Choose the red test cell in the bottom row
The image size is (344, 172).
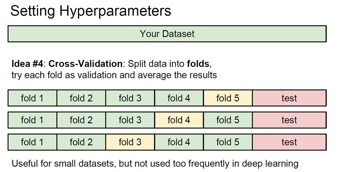289,142
